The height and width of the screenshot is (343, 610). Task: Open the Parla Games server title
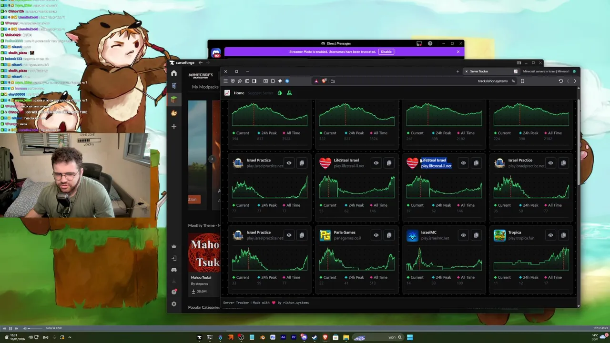[x=345, y=232]
